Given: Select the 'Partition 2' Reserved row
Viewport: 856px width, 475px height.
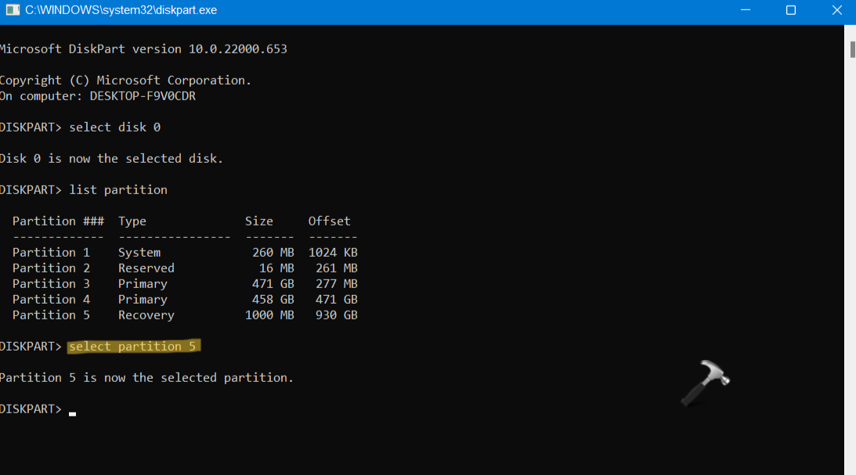Looking at the screenshot, I should (x=185, y=268).
